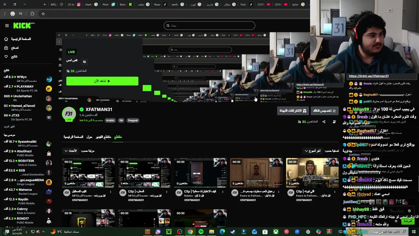
Task: Open W1llyv followed channel
Action: coord(28,79)
